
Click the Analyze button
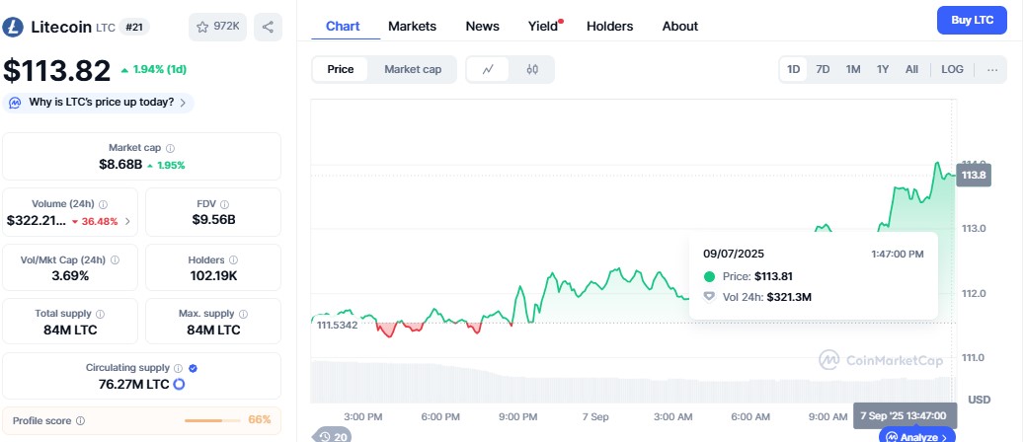[x=917, y=436]
